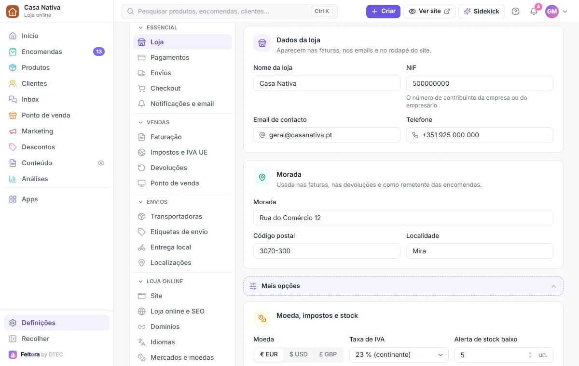Open Notificações e email settings

tap(182, 104)
